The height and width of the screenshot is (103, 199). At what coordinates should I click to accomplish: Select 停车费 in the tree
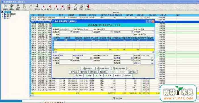(9, 16)
